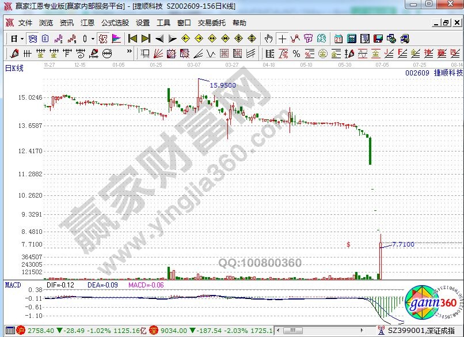Screen dimensions: 464x337
Task: Click the fast-rewind double-arrow navigation icon
Action: click(x=131, y=39)
